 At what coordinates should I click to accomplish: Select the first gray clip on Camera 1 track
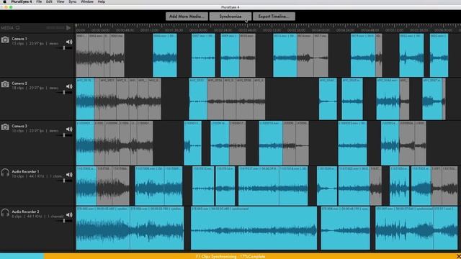coord(82,55)
